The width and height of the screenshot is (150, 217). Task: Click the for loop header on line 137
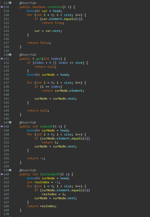pos(57,83)
